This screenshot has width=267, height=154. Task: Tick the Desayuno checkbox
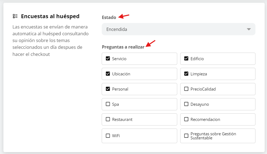click(186, 104)
